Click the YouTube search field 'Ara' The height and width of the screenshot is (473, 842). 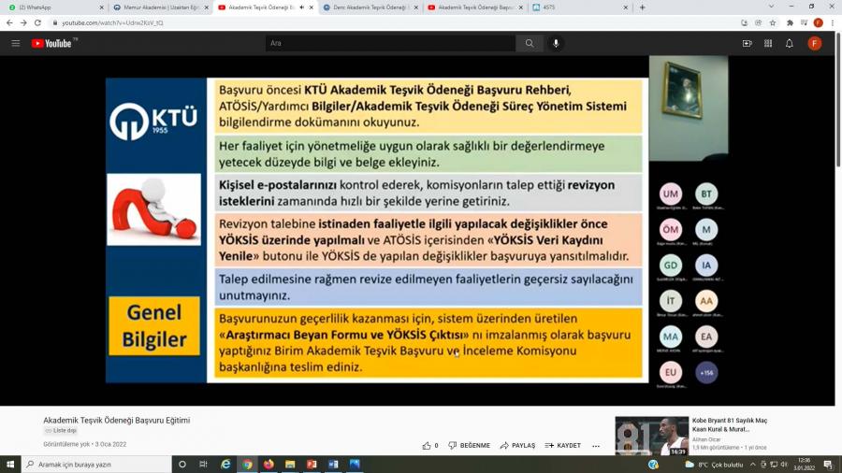[390, 43]
